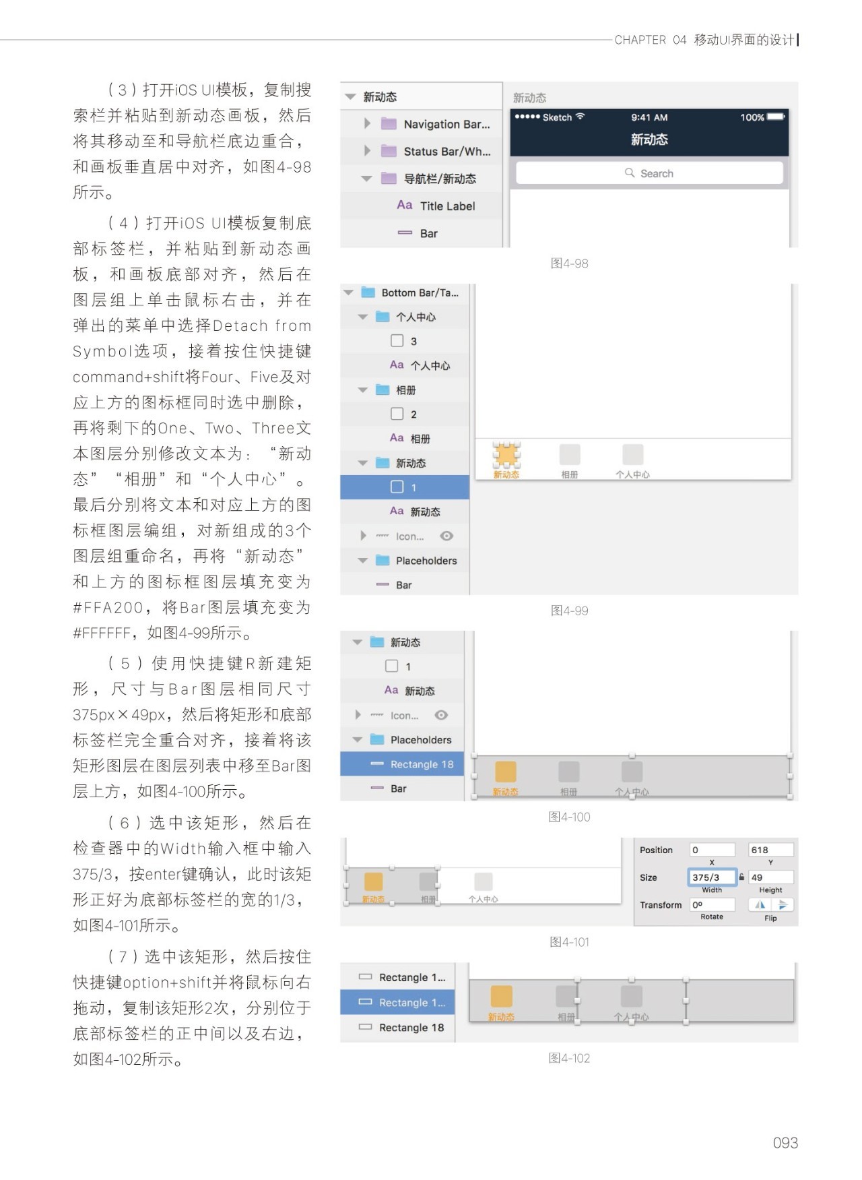
Task: Click the Navigation Bar folder icon
Action: (x=389, y=123)
